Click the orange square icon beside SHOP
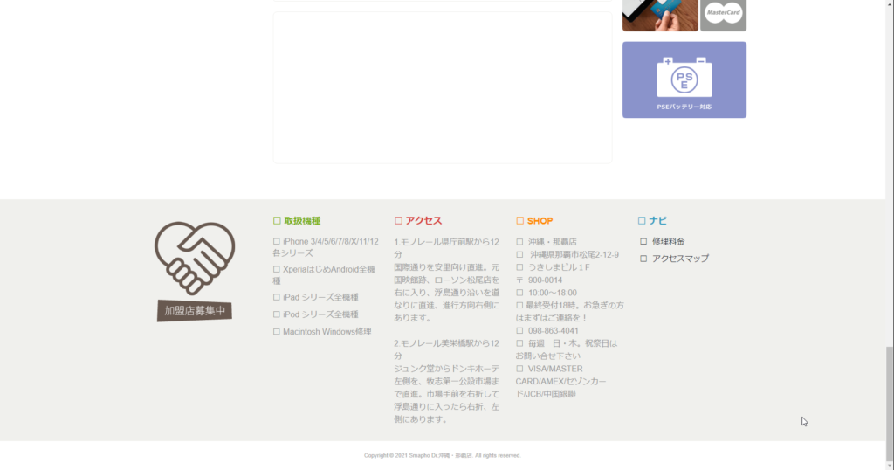This screenshot has height=470, width=894. tap(520, 221)
